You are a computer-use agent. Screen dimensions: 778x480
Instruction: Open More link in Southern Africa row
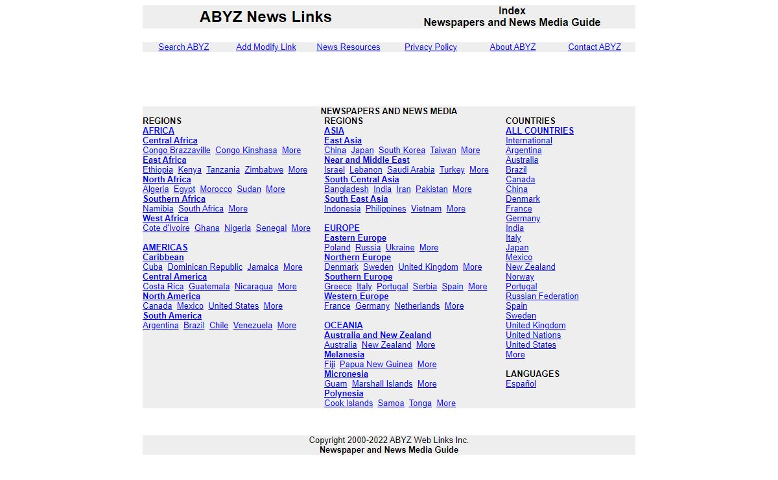pos(238,208)
